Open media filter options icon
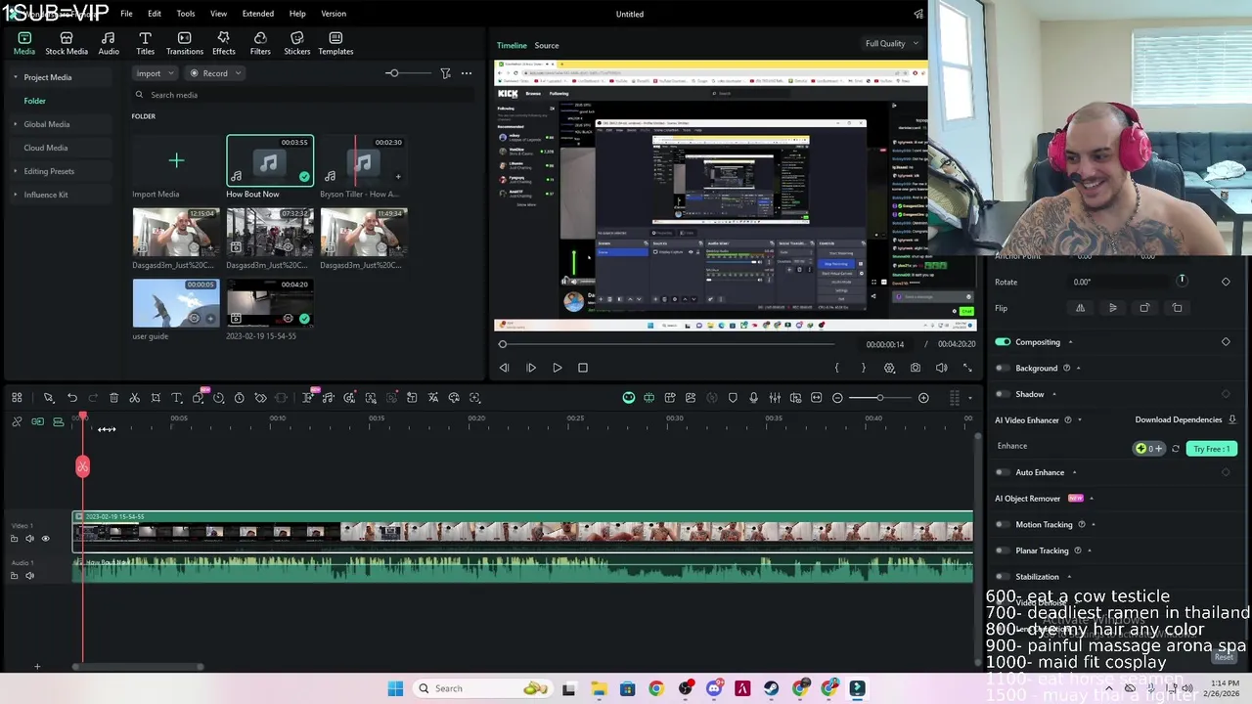 tap(445, 73)
